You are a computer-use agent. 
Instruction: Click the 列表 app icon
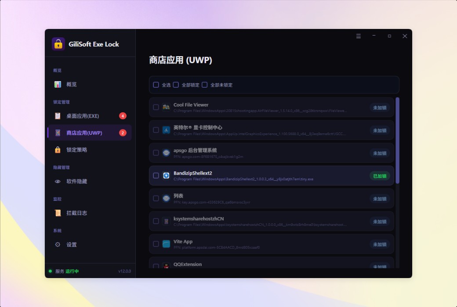click(x=166, y=198)
